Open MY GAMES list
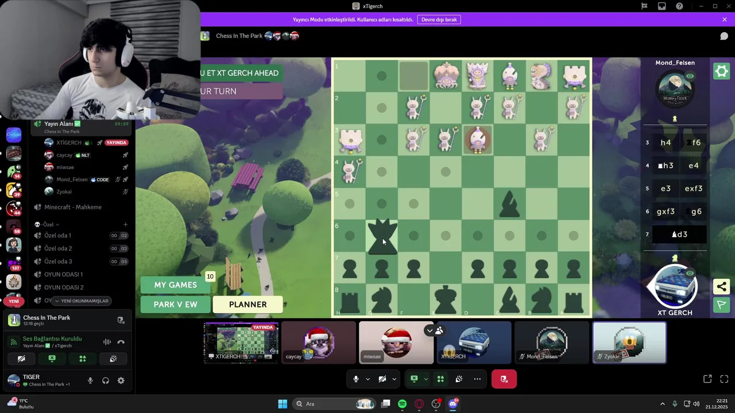This screenshot has width=735, height=413. (176, 285)
